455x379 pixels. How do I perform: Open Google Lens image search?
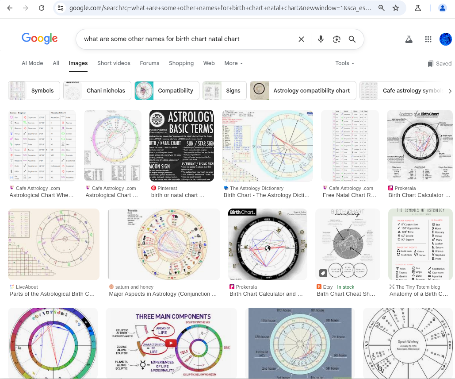[336, 39]
